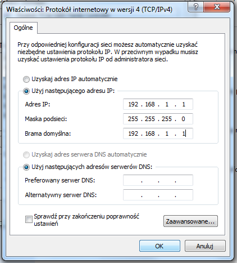Click the Maska podsieci field

coord(158,119)
